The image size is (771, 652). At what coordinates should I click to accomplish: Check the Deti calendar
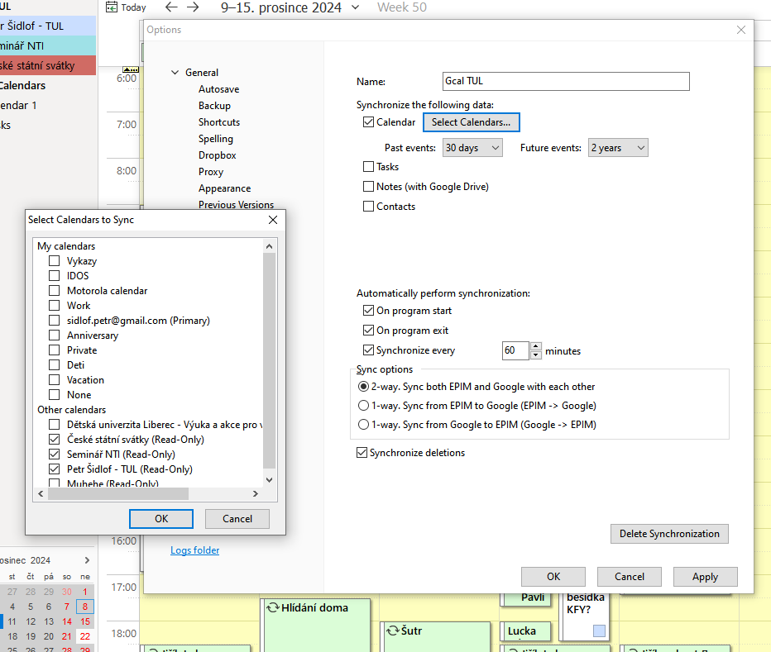(x=54, y=365)
